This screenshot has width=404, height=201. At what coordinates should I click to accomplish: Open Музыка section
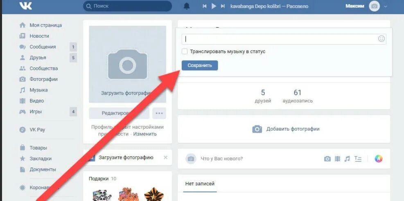[38, 90]
